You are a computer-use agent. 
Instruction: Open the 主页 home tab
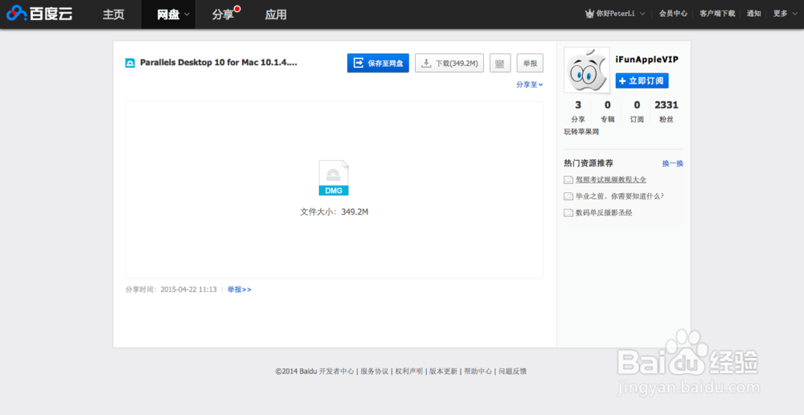(113, 14)
